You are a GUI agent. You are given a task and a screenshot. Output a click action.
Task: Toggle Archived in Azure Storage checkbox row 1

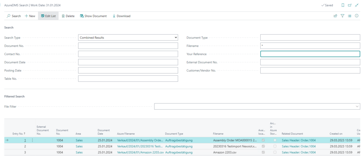275,140
